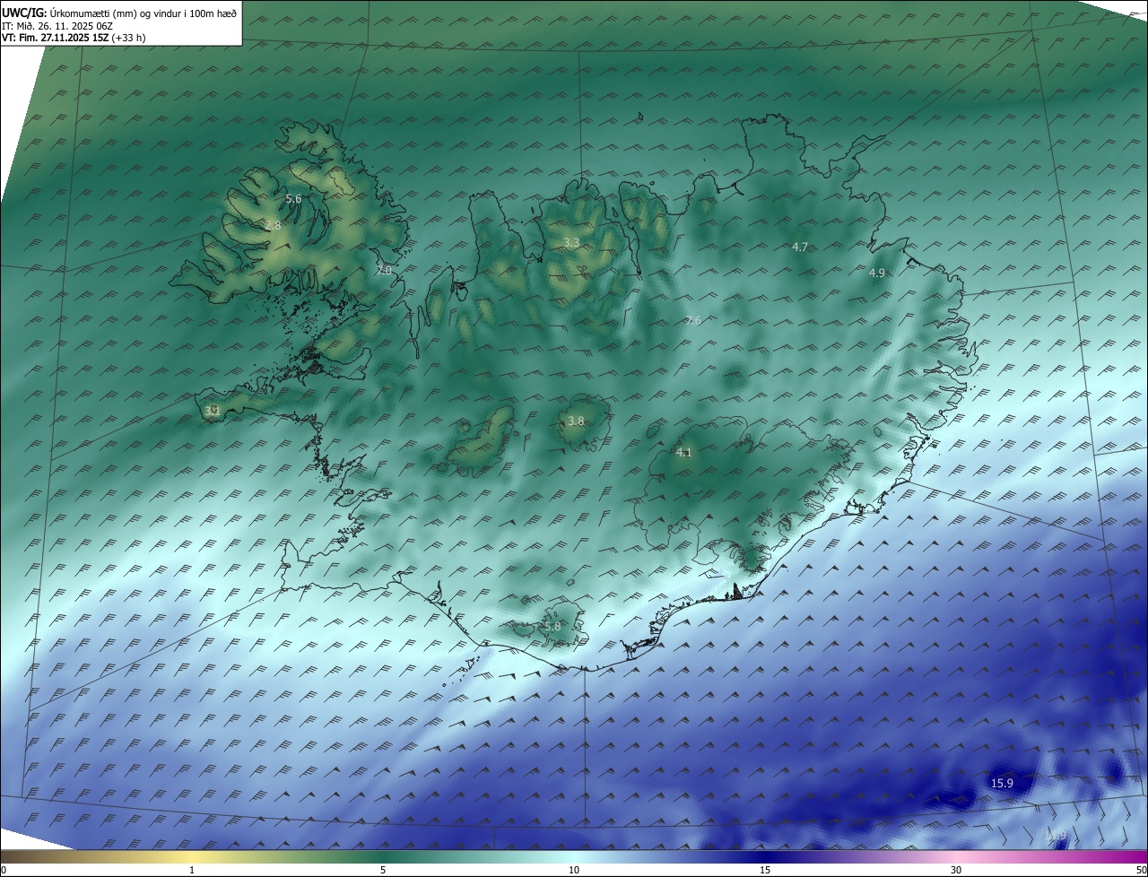Click the '30' tick on the color scale

pyautogui.click(x=956, y=870)
